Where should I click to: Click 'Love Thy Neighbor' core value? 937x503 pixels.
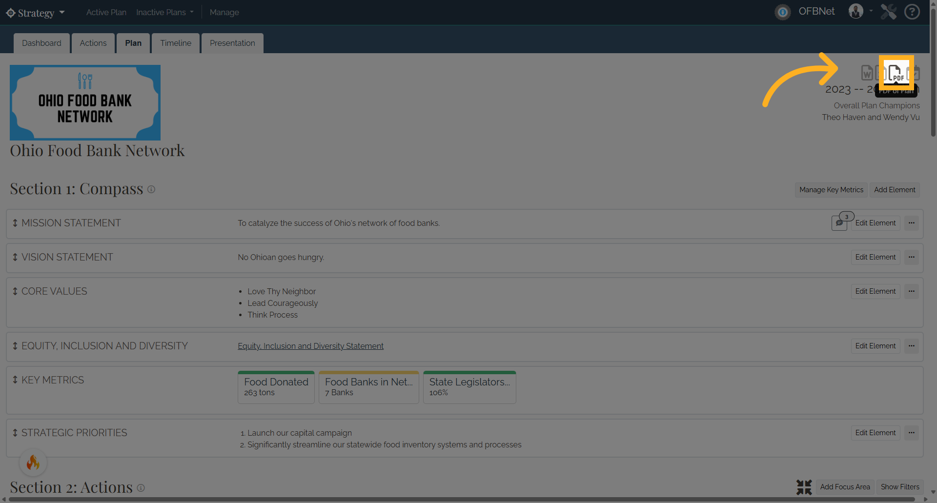click(282, 291)
